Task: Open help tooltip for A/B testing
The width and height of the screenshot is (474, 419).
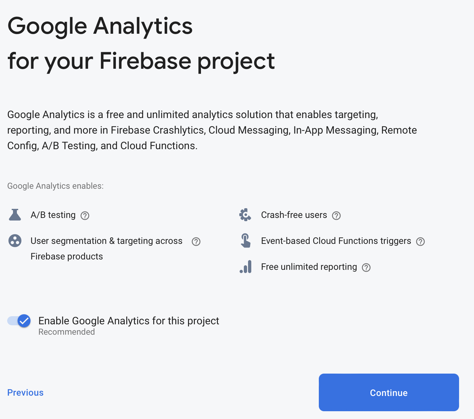Action: 85,216
